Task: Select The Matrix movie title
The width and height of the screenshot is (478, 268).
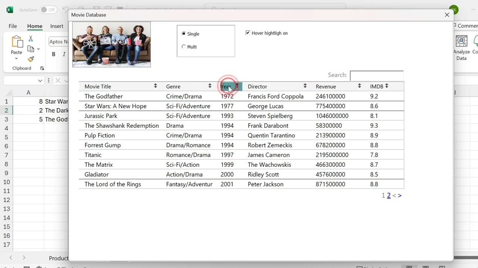Action: tap(99, 165)
